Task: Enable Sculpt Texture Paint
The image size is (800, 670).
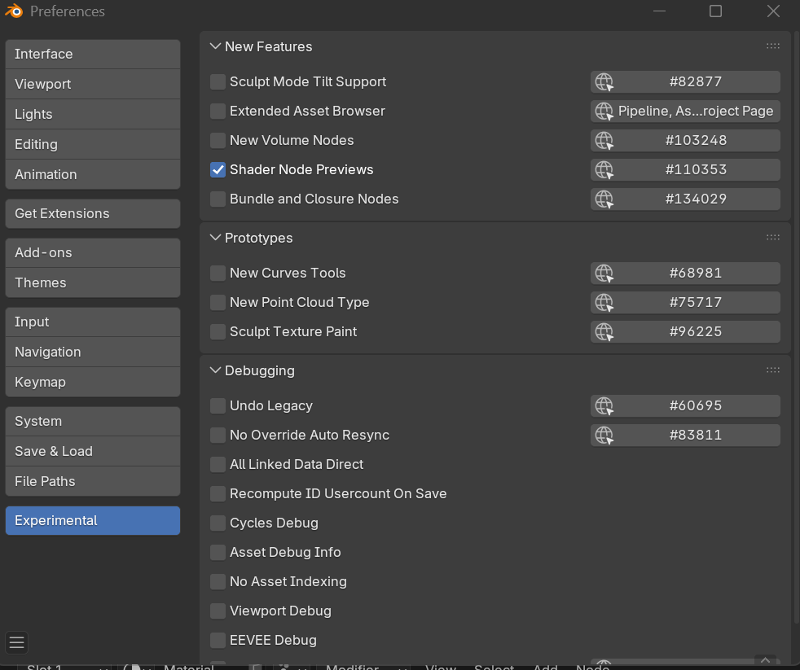Action: tap(218, 332)
